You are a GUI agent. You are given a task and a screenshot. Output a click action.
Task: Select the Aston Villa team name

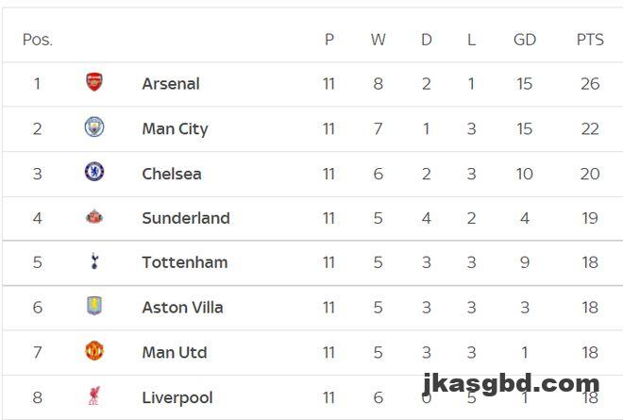(x=181, y=307)
